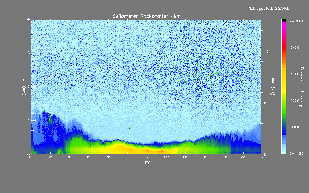Select the '8:' UTC hour tick label
309x193 pixels.
click(x=109, y=157)
